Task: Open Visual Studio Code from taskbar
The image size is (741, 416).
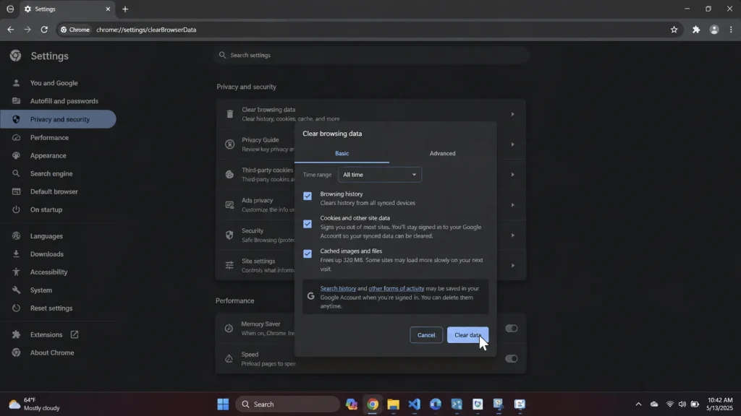Action: click(x=415, y=404)
